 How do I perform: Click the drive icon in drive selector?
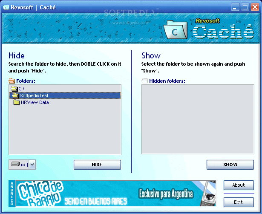(x=15, y=164)
